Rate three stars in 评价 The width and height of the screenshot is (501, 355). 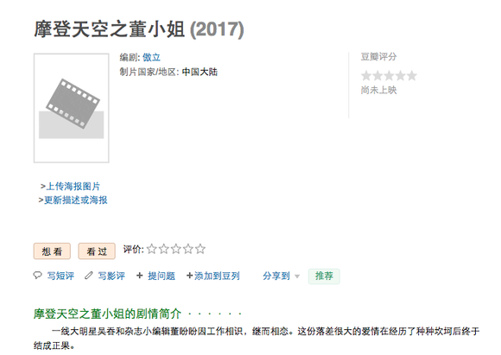(176, 249)
